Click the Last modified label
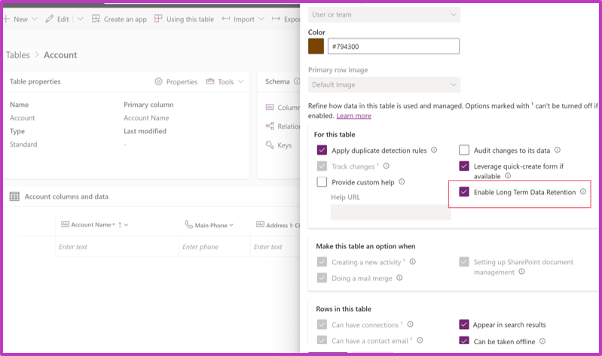This screenshot has height=356, width=602. click(145, 131)
